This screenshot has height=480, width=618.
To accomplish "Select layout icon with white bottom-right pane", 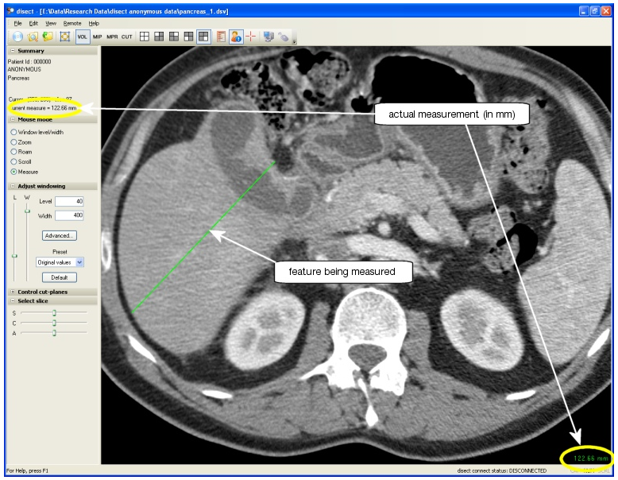I will [204, 37].
